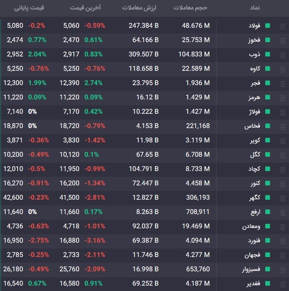Click the green status square beside کاوه

point(268,68)
